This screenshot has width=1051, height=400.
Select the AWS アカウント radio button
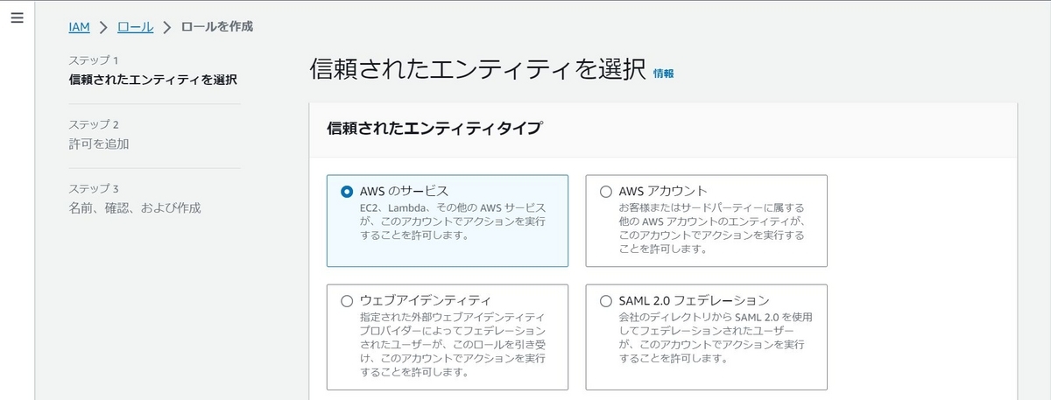[x=606, y=191]
